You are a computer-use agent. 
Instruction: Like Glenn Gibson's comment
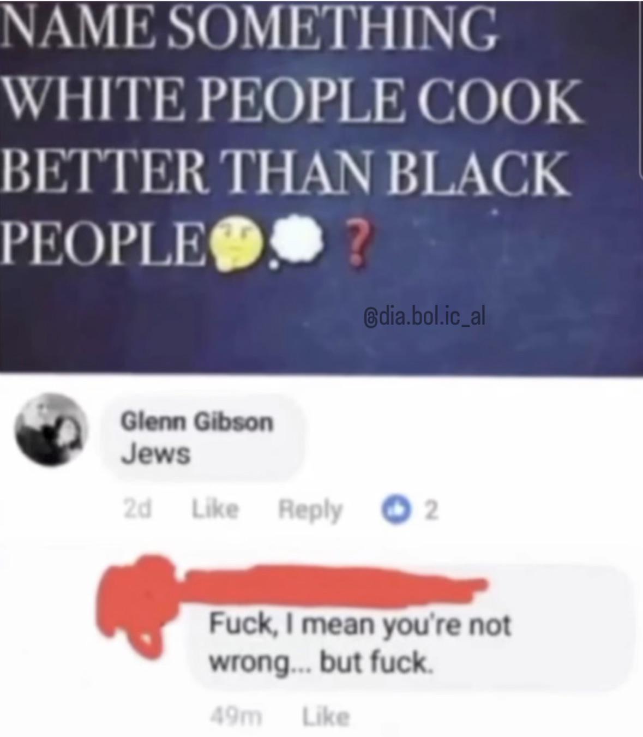click(x=215, y=510)
